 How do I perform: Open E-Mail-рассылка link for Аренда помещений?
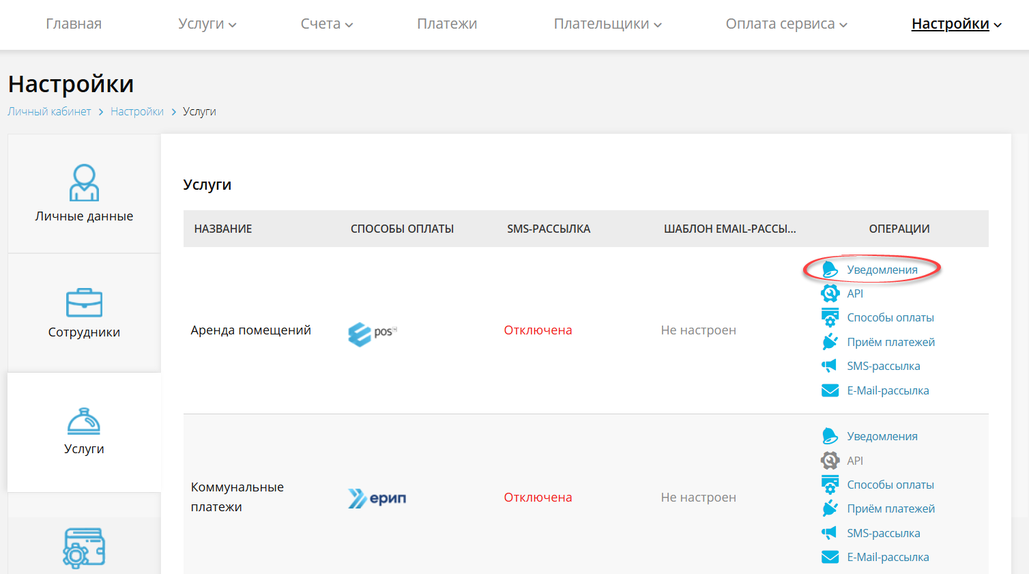[x=888, y=390]
